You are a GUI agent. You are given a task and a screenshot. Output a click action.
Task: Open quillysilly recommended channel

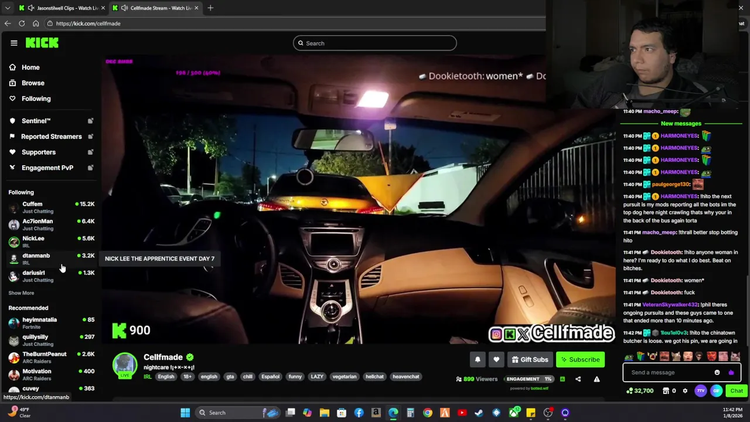52,340
